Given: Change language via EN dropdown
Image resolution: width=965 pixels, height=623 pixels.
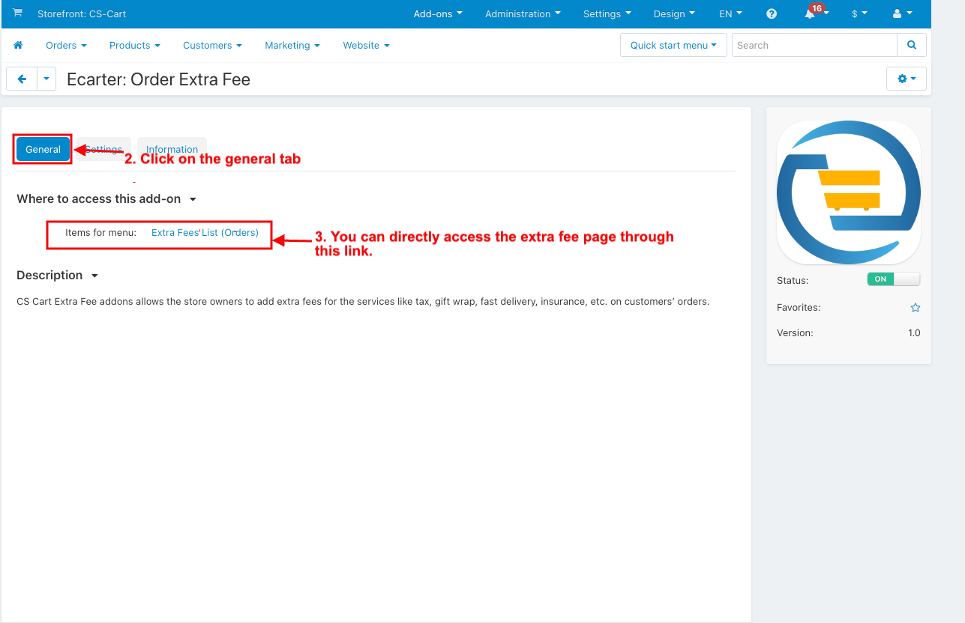Looking at the screenshot, I should [730, 14].
